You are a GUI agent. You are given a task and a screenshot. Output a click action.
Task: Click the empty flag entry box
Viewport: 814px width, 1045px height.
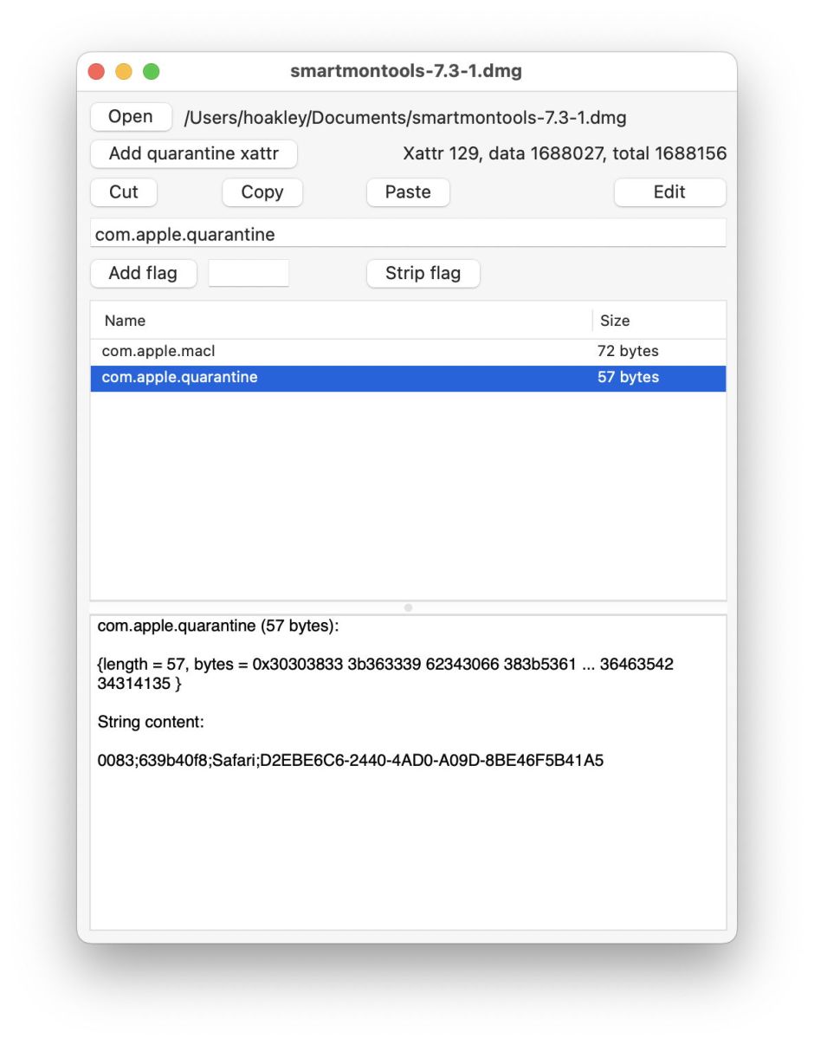(x=249, y=272)
